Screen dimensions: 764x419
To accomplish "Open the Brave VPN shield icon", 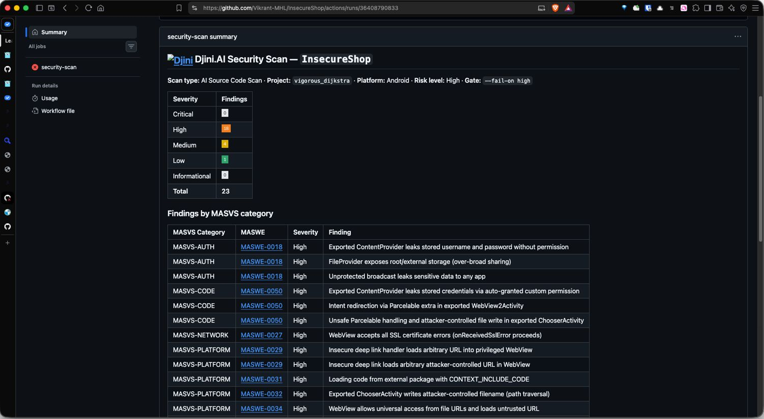I will [743, 8].
